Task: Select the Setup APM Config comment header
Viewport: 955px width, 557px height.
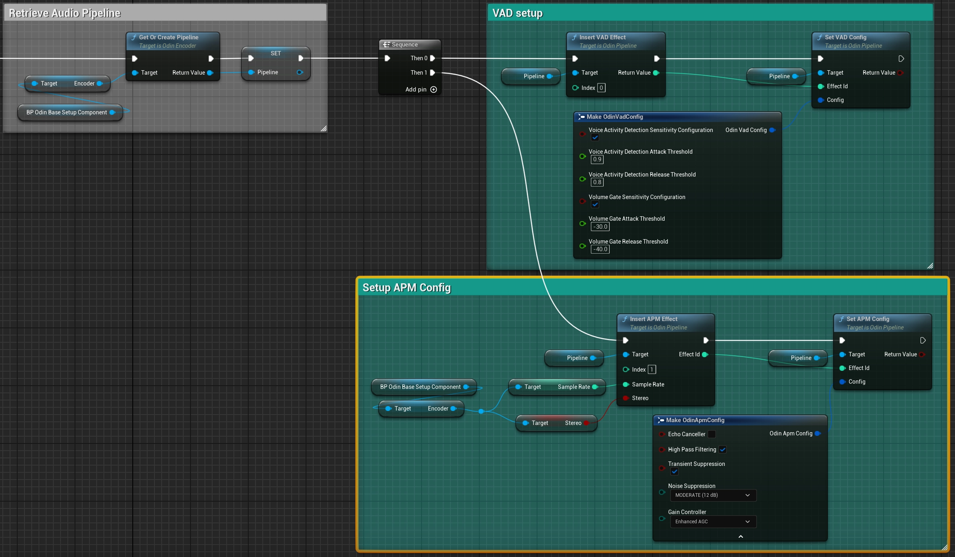Action: coord(406,287)
